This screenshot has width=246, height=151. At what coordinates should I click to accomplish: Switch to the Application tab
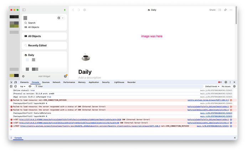tap(94, 82)
